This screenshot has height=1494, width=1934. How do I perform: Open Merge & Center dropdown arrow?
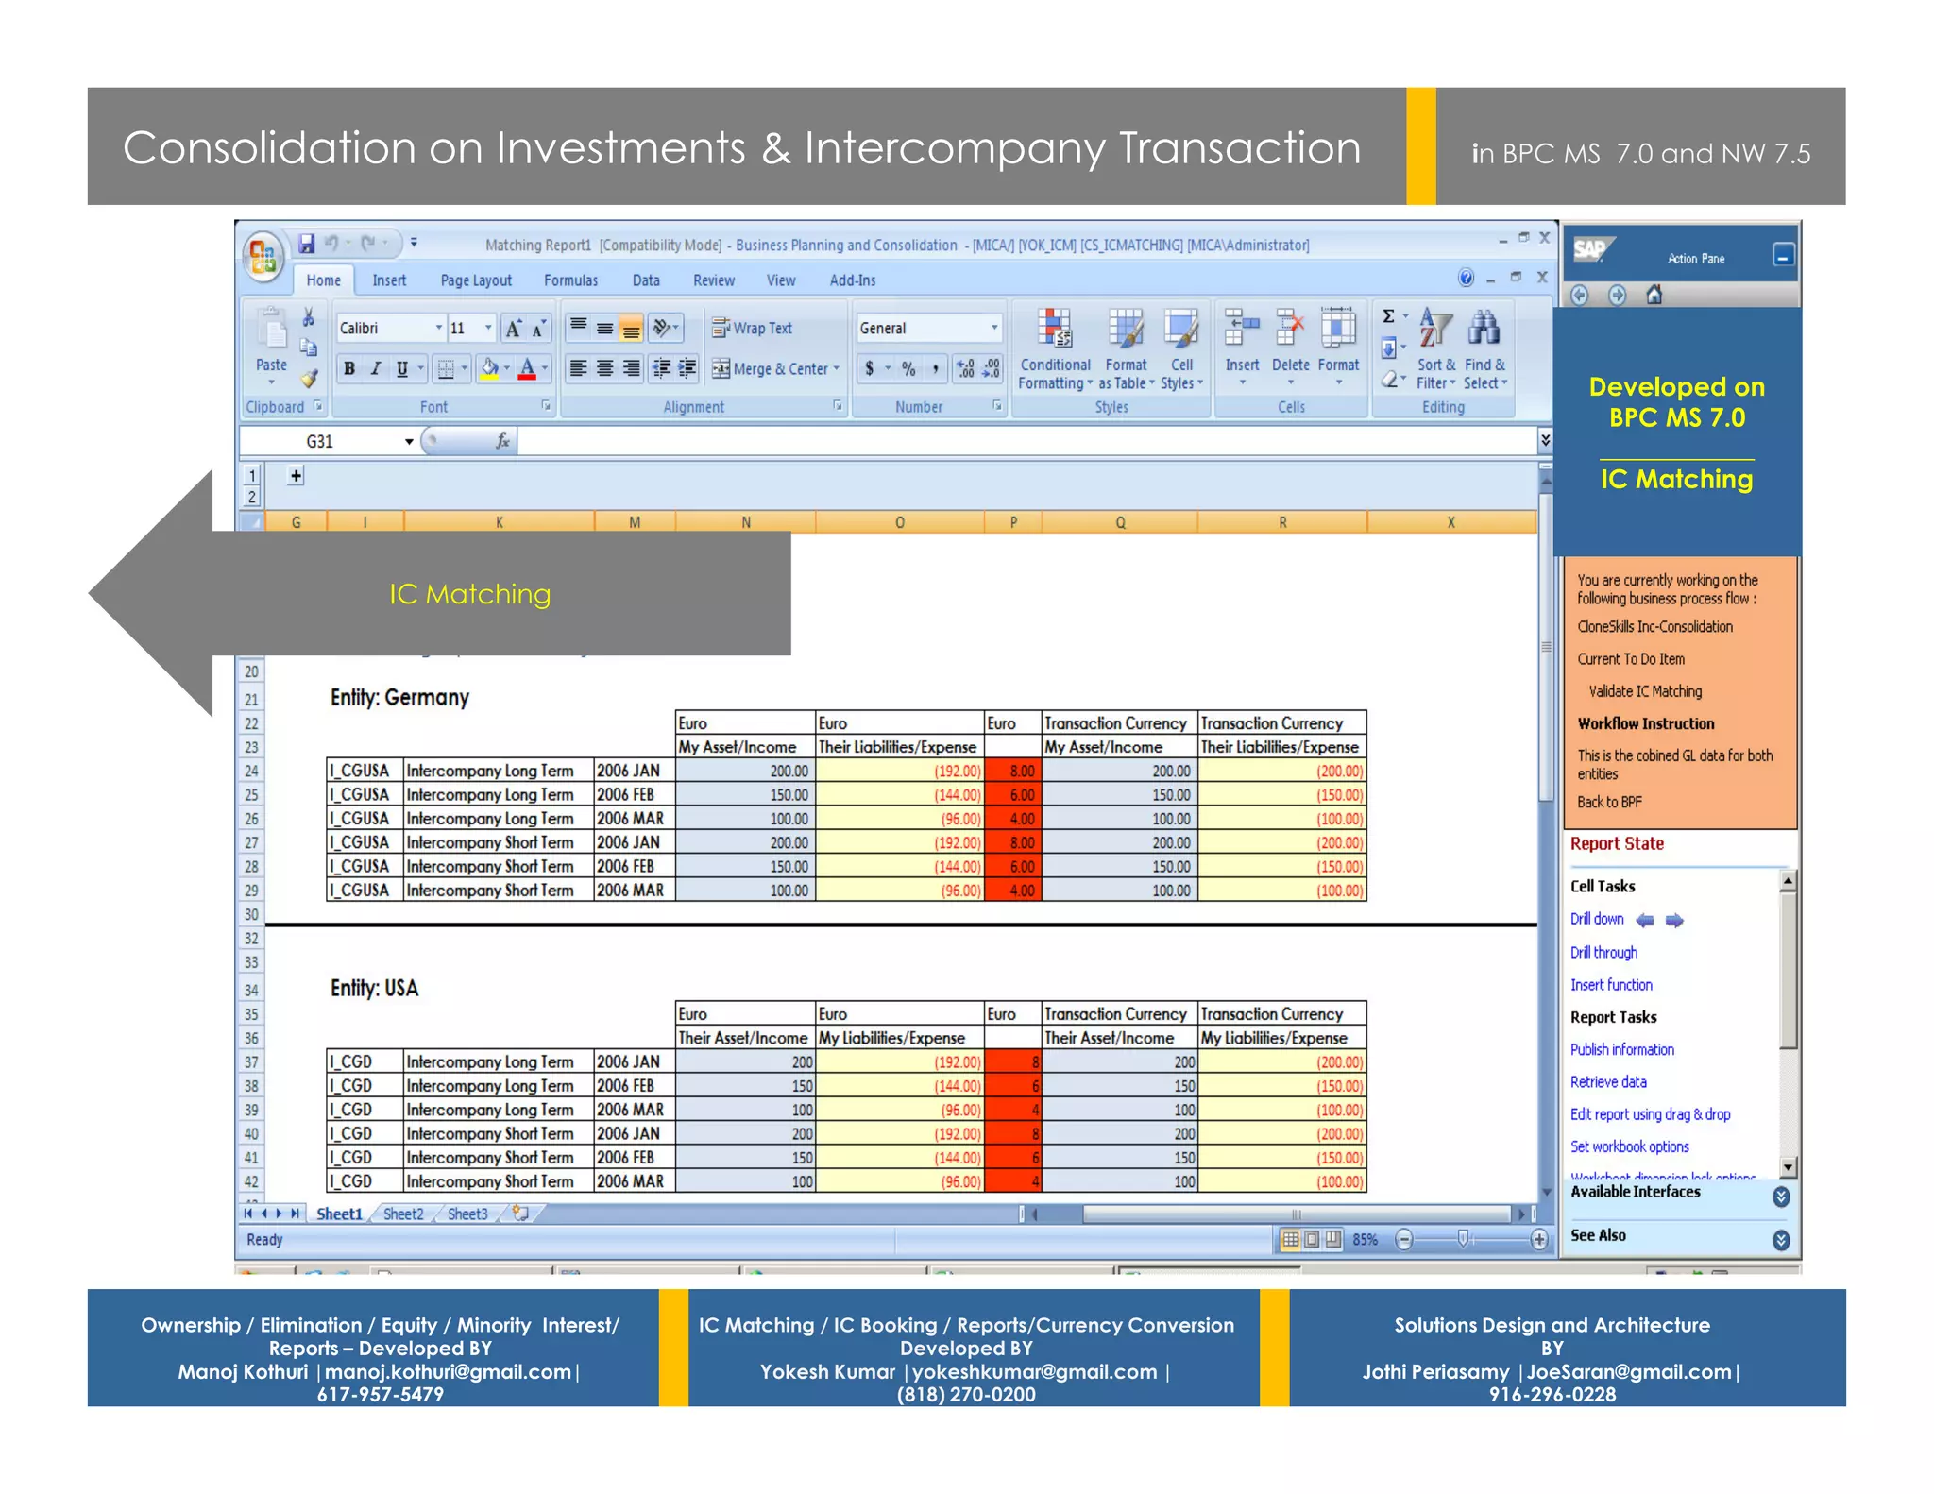click(x=836, y=368)
